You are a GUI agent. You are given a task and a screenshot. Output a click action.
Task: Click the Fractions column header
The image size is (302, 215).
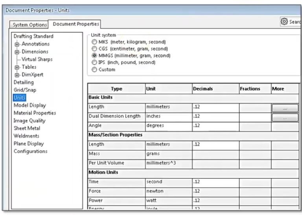[x=255, y=89]
